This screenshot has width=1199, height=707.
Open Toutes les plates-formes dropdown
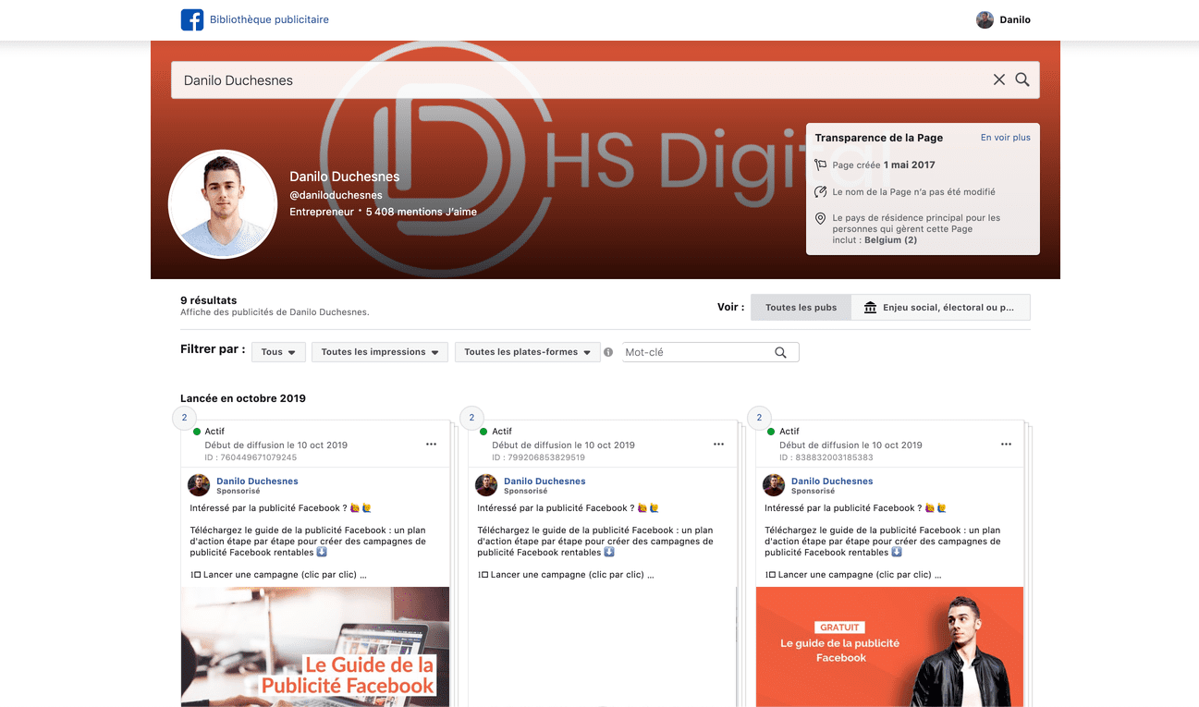[528, 352]
